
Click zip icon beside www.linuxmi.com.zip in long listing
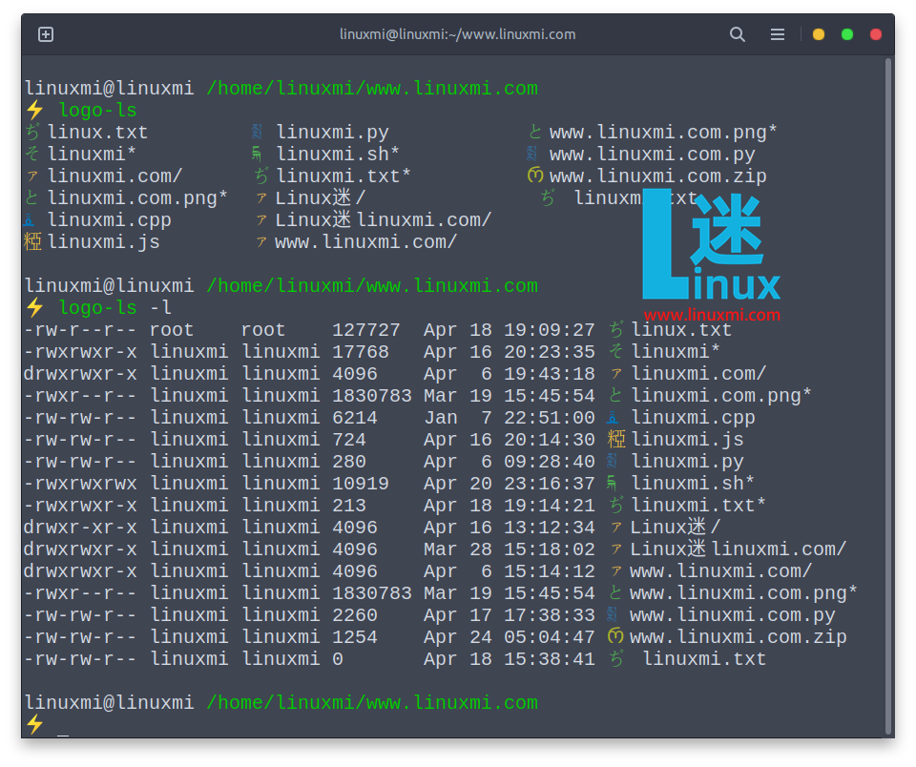(x=616, y=637)
